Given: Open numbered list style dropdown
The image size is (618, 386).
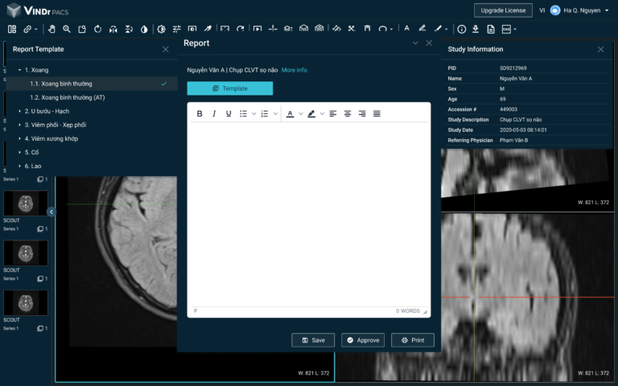Looking at the screenshot, I should pyautogui.click(x=275, y=114).
